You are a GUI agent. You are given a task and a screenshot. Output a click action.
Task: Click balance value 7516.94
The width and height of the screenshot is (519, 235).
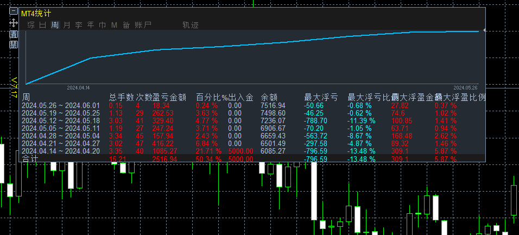pos(273,106)
